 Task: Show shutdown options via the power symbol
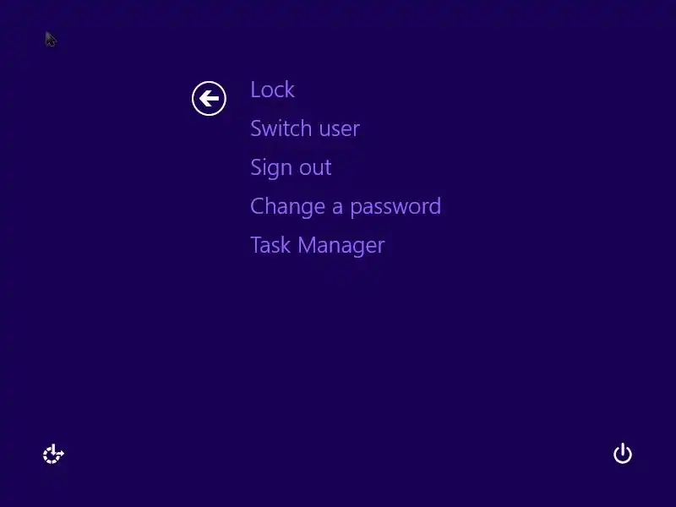coord(623,453)
